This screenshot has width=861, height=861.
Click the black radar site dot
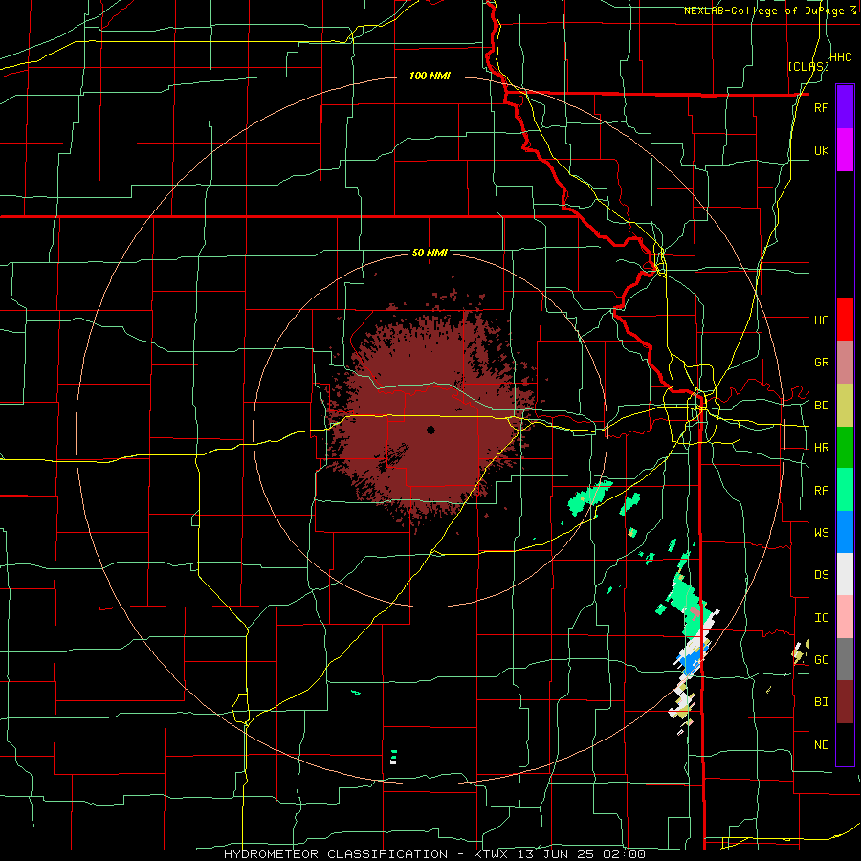[x=430, y=430]
